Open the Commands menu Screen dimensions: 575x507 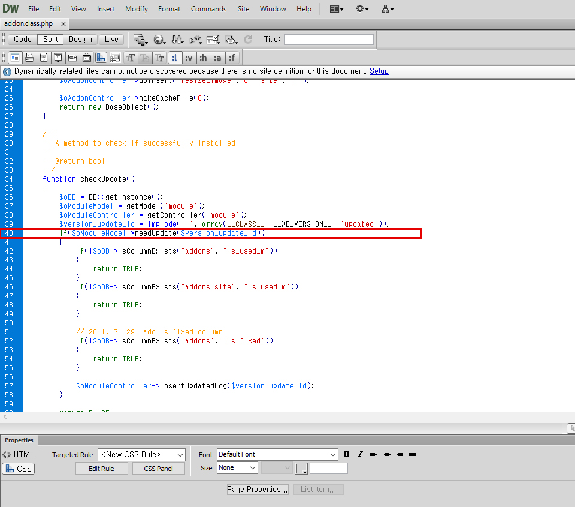click(208, 9)
